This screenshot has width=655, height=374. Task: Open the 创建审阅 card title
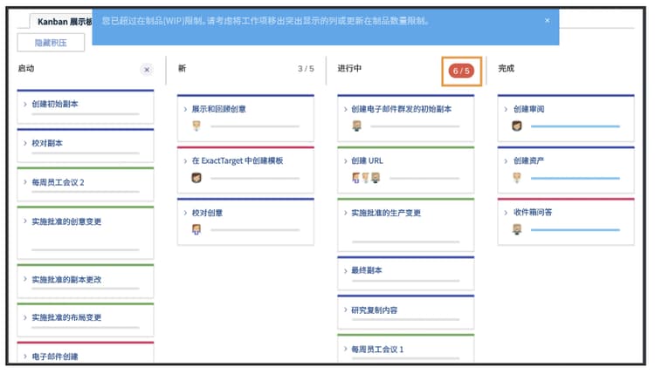coord(529,109)
